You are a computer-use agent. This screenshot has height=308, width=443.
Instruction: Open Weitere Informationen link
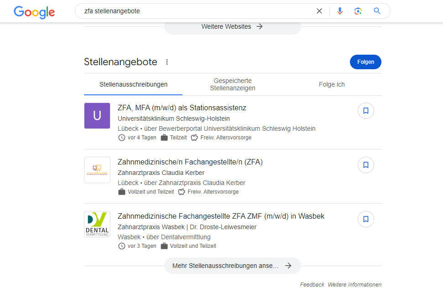[354, 285]
